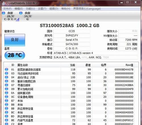Click status orb for disk C: D: E: F:
Image resolution: width=142 pixels, height=125 pixels.
(3, 13)
